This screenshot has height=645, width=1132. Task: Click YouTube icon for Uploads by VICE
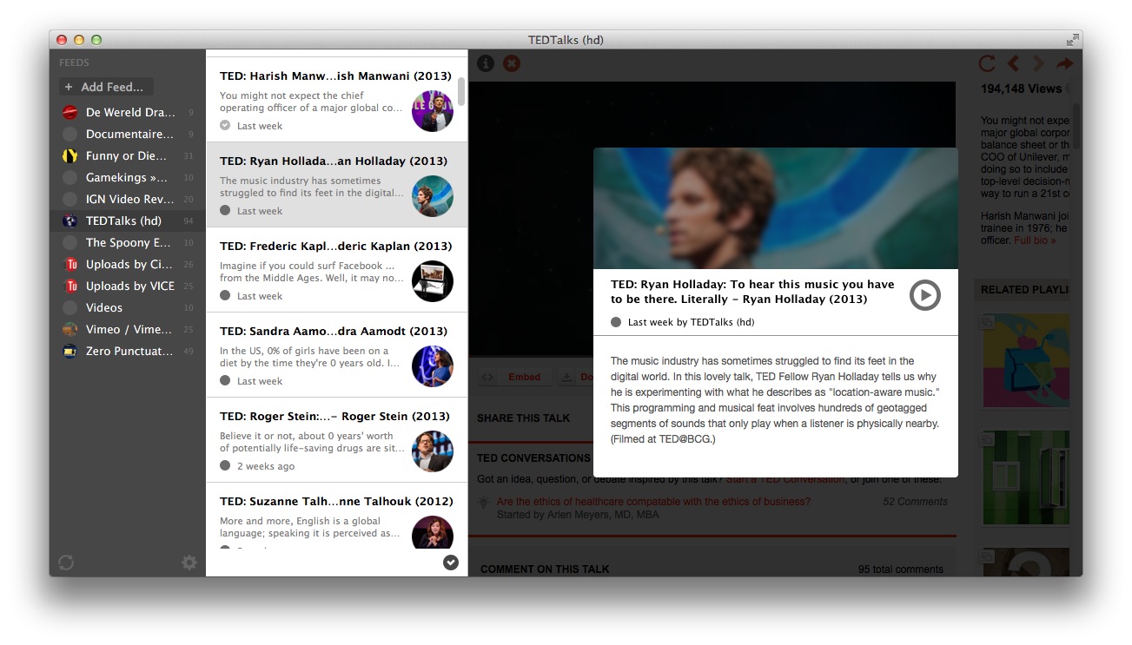click(70, 286)
